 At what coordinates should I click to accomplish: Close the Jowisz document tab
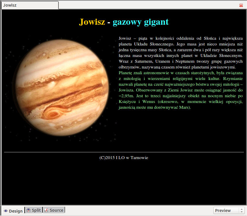(x=241, y=5)
